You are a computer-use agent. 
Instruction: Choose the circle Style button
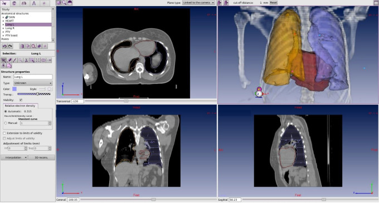click(x=49, y=89)
